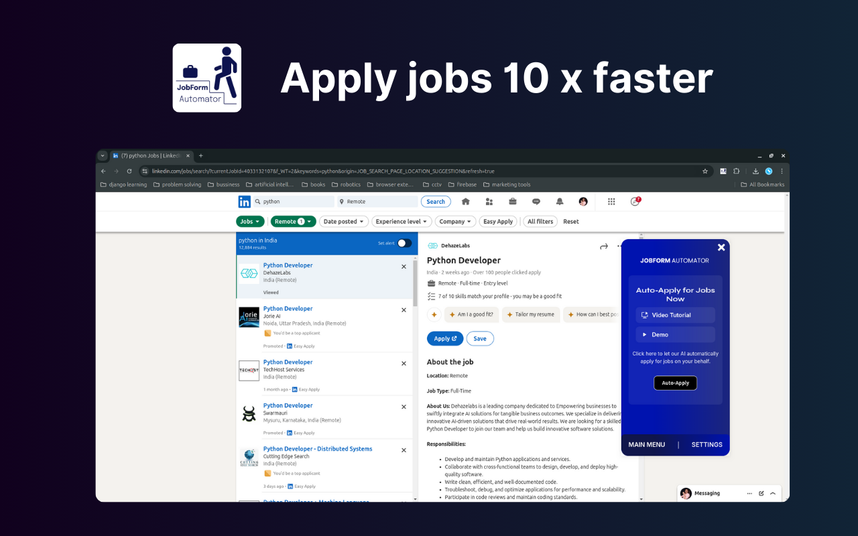Go back in browser history

click(x=103, y=172)
